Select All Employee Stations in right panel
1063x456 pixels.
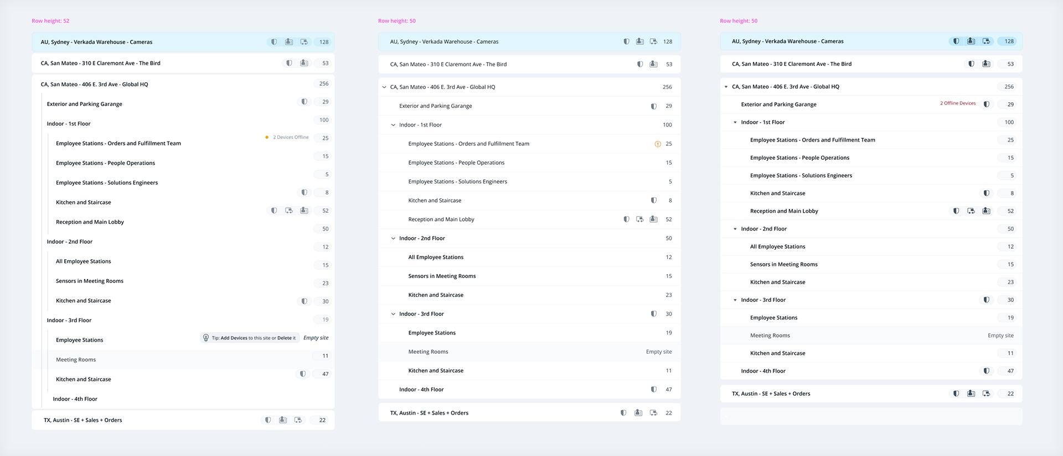click(x=871, y=247)
